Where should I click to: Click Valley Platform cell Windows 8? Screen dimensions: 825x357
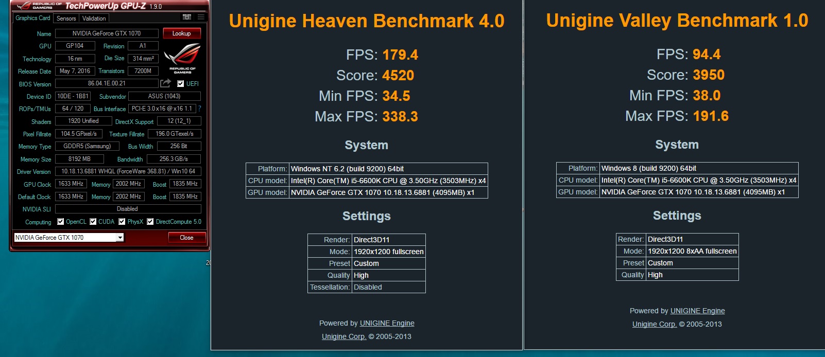point(699,168)
